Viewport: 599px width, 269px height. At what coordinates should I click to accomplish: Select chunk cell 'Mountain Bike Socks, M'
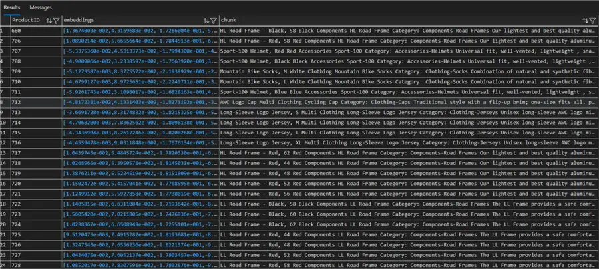[407, 71]
